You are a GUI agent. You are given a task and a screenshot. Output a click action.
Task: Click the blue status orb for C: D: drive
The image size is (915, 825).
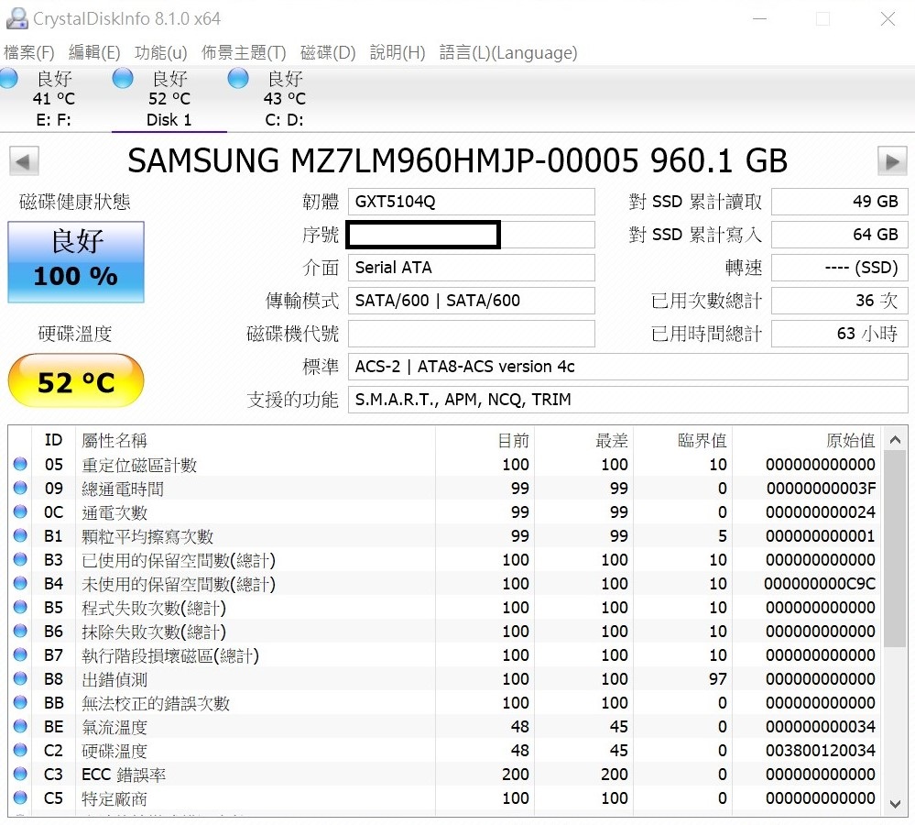238,79
